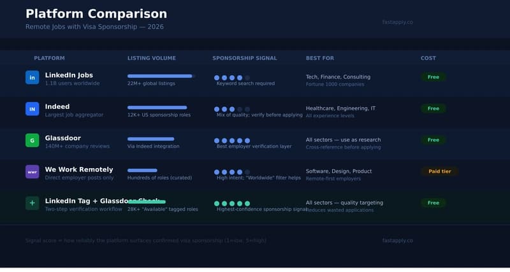The width and height of the screenshot is (510, 272).
Task: Open the fastapply.co link in the header
Action: 397,22
